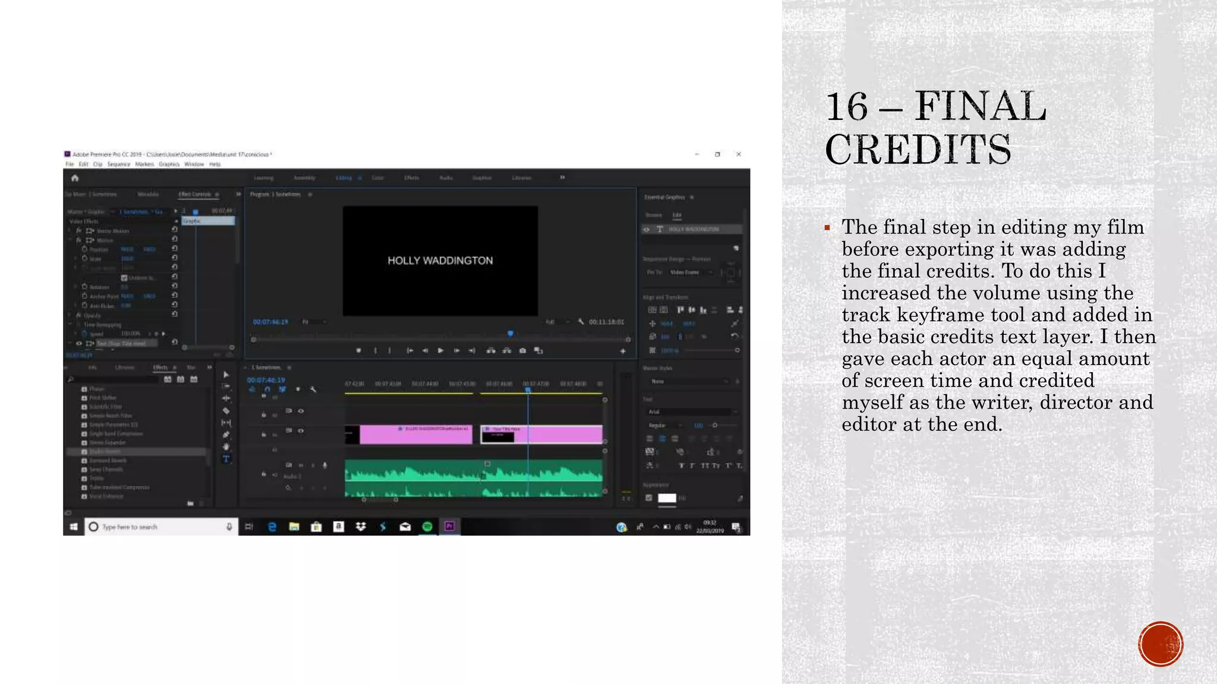Toggle Uniform Scale checkbox
The image size is (1217, 684).
[124, 277]
